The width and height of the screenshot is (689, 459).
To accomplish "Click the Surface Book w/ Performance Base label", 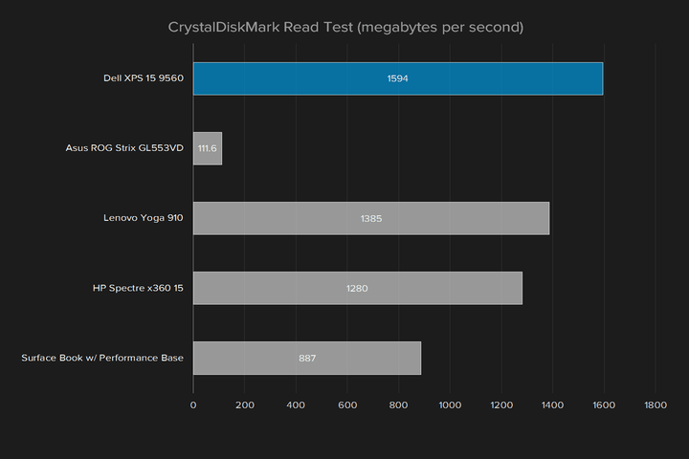I will [x=102, y=358].
